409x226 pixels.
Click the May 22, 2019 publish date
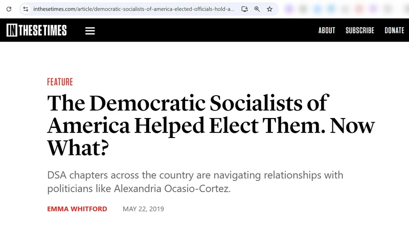[143, 209]
